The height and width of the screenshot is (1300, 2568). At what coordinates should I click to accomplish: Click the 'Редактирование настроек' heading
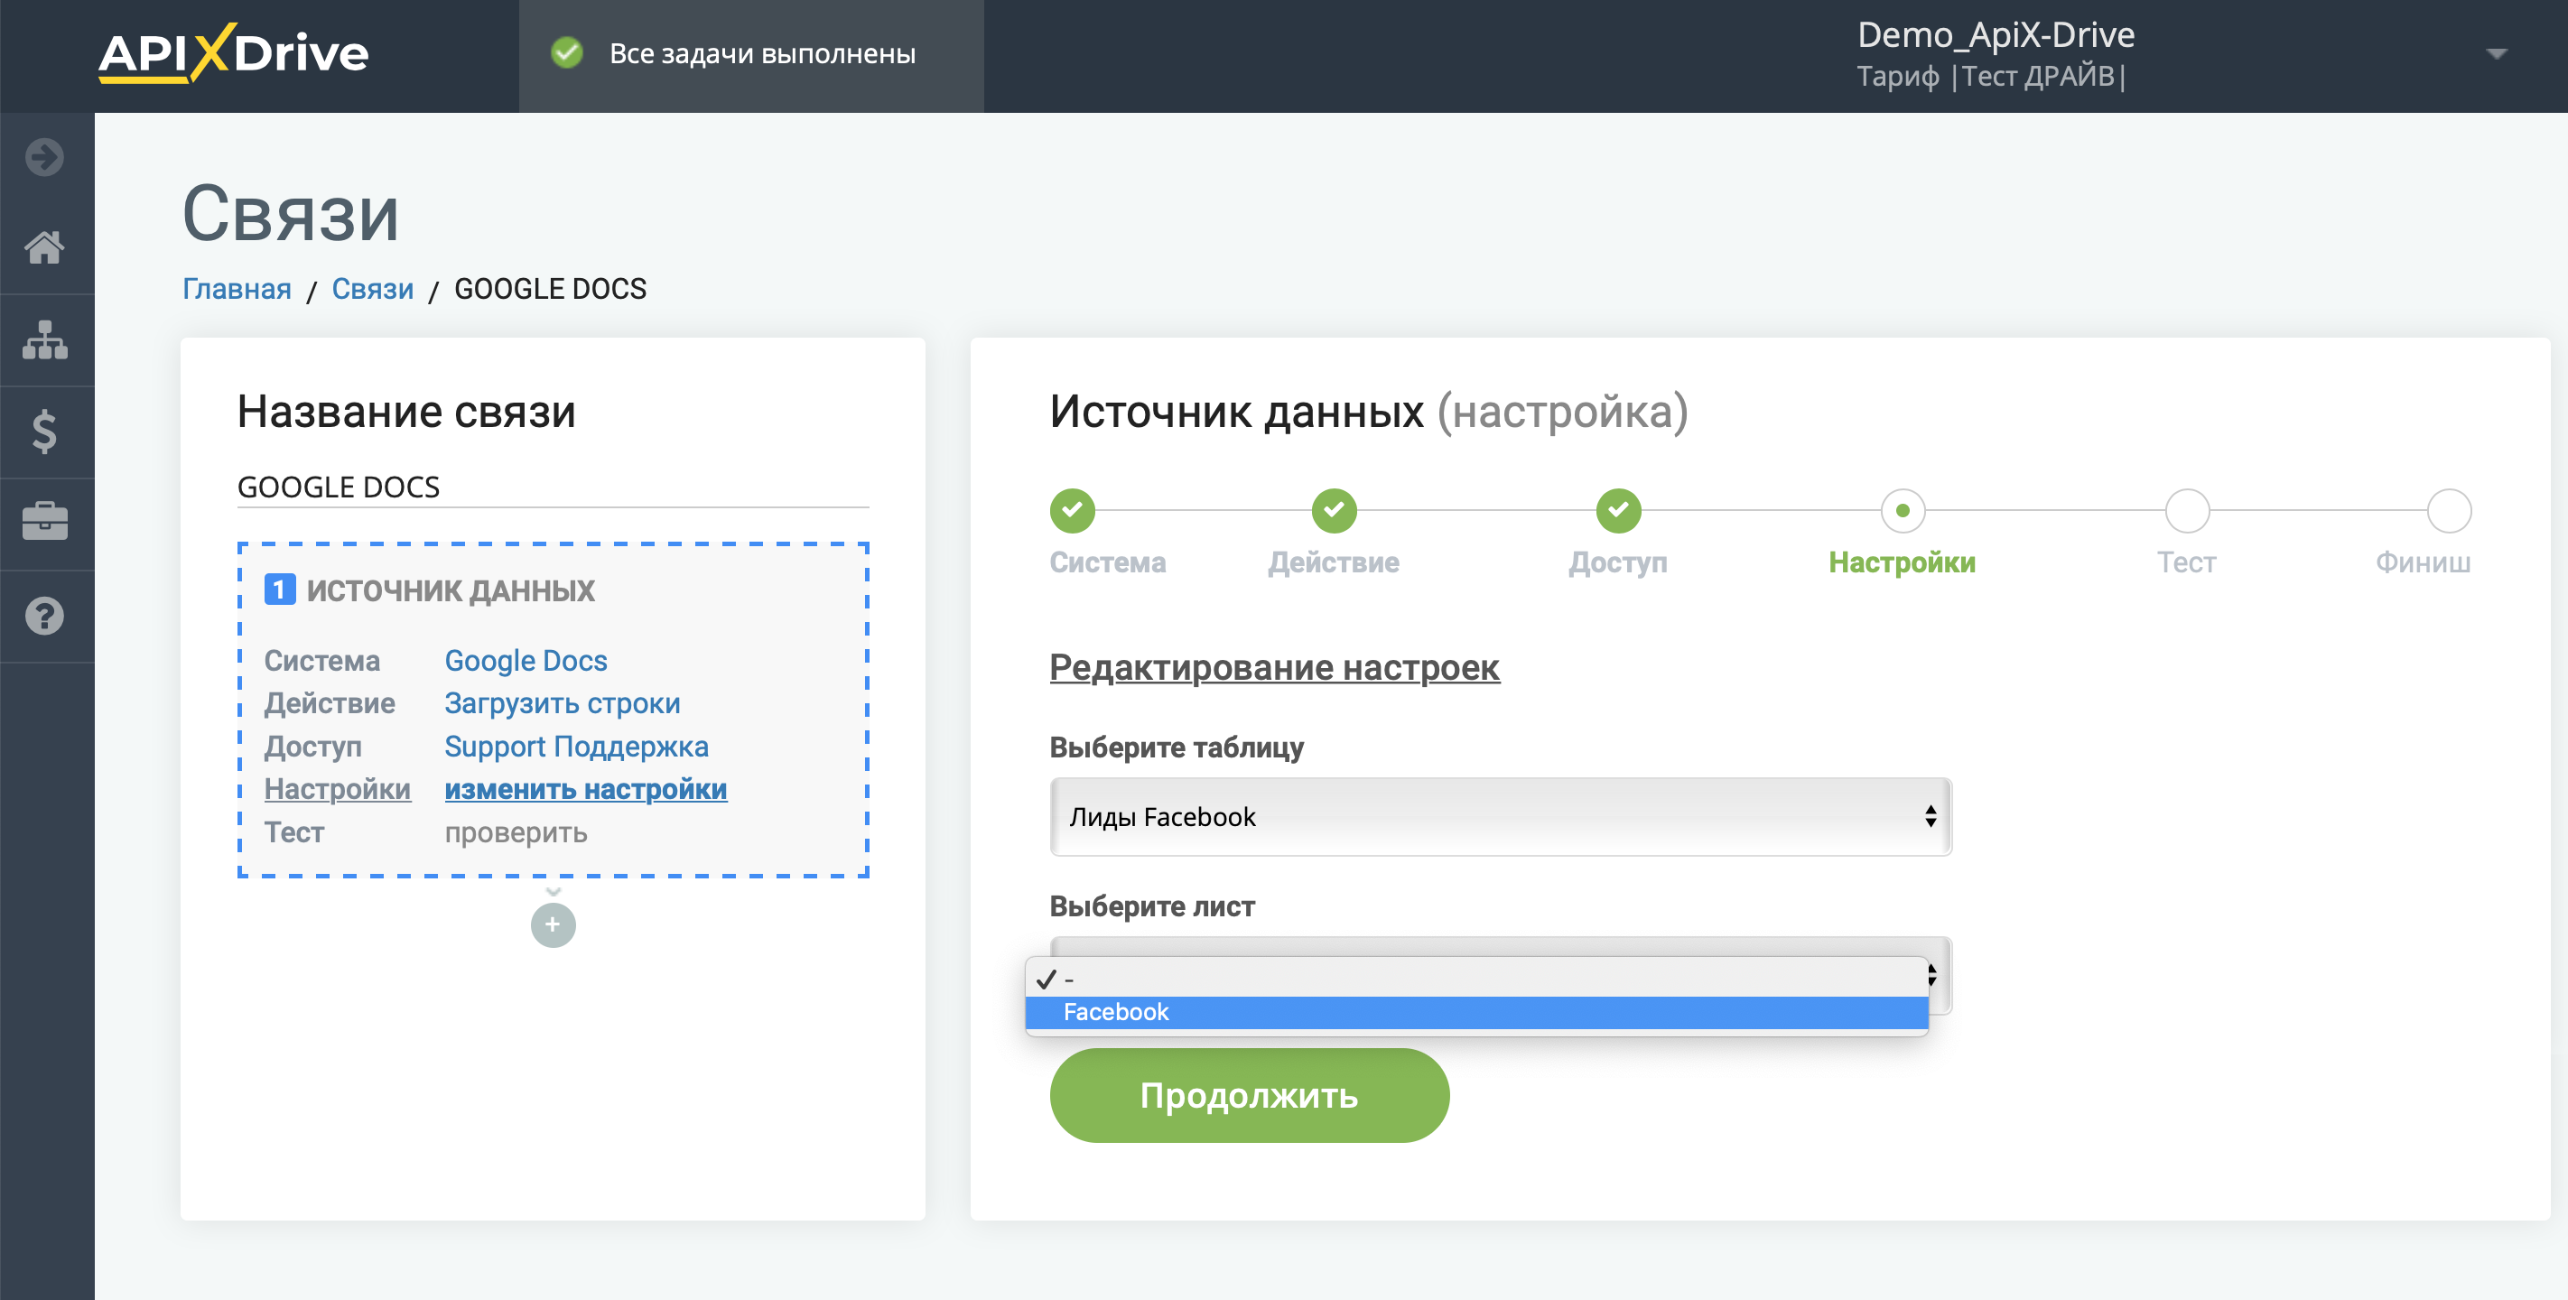(x=1274, y=667)
